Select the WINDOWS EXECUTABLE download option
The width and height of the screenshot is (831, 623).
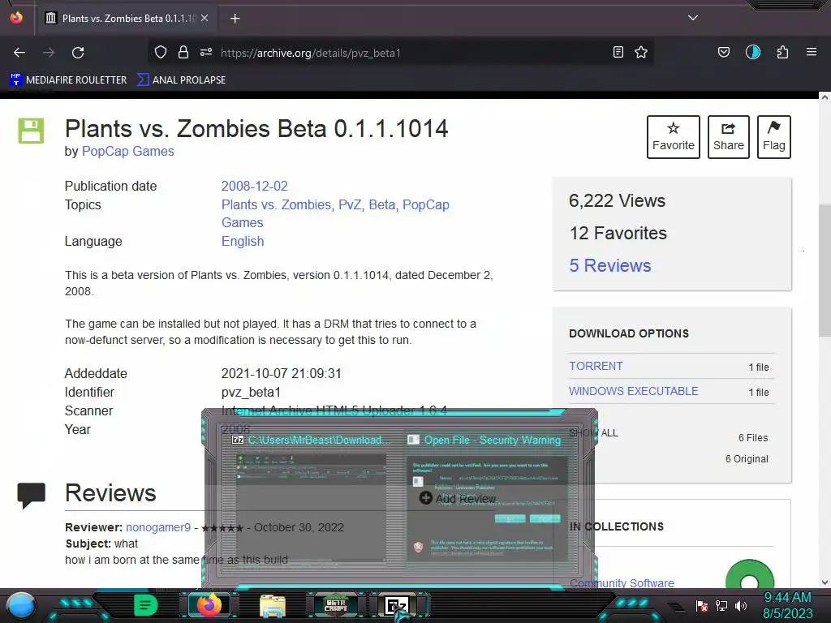click(x=633, y=391)
